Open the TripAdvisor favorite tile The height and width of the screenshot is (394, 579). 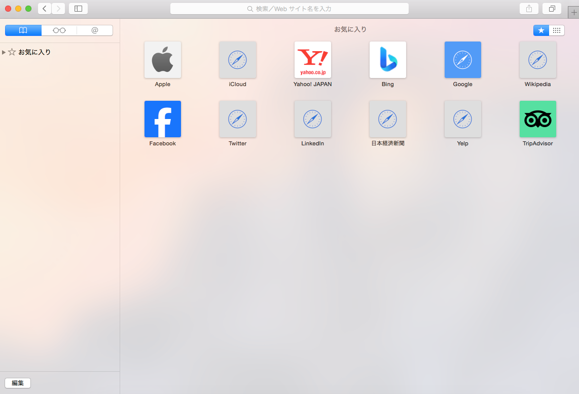point(537,119)
